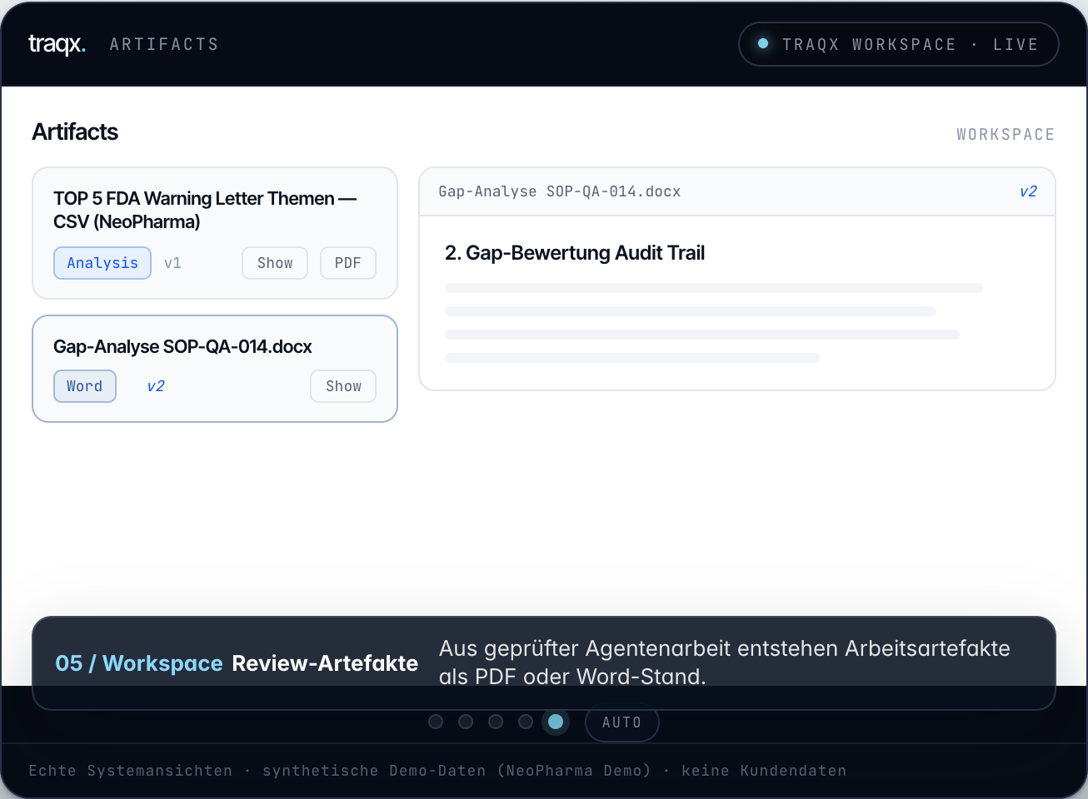Click the heading 2. Gap-Bewertung Audit Trail
The image size is (1088, 799).
(x=575, y=253)
